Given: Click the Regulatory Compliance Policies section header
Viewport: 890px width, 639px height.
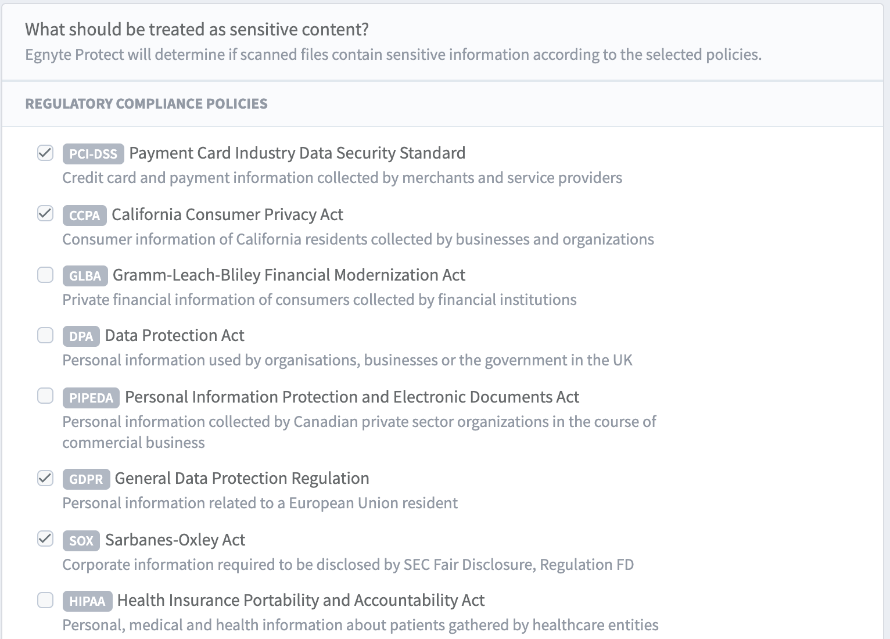Looking at the screenshot, I should (x=146, y=104).
